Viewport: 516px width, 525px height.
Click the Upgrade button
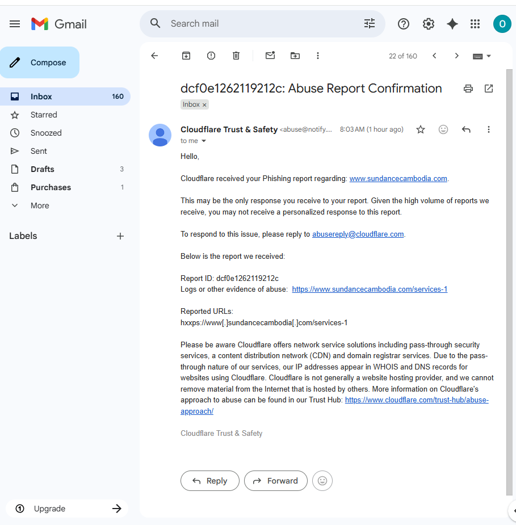(68, 509)
